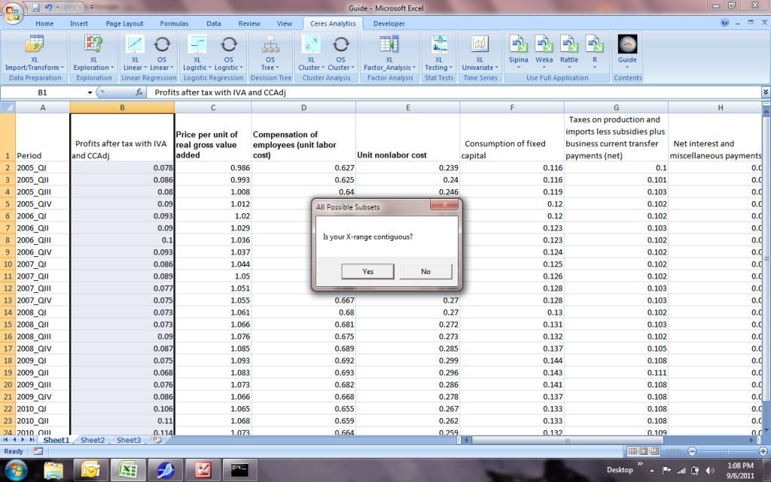Click the Select All corner button
This screenshot has height=482, width=771.
8,107
